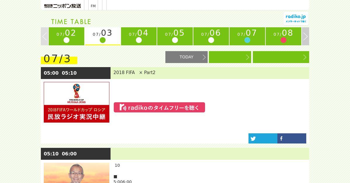This screenshot has height=183, width=350.
Task: Listen on radiko time-free button
Action: tap(159, 107)
